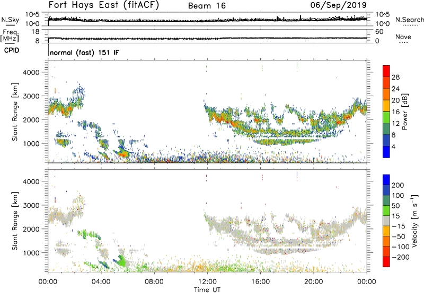The height and width of the screenshot is (293, 424).
Task: Click the right '10^0' noise axis value
Action: click(x=382, y=24)
